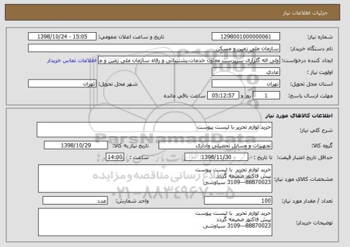Click the توضیحات خریدار text area
The height and width of the screenshot is (247, 350).
click(x=155, y=222)
